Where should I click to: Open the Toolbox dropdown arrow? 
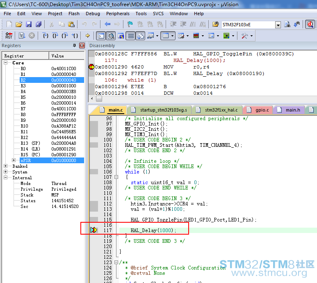point(251,36)
